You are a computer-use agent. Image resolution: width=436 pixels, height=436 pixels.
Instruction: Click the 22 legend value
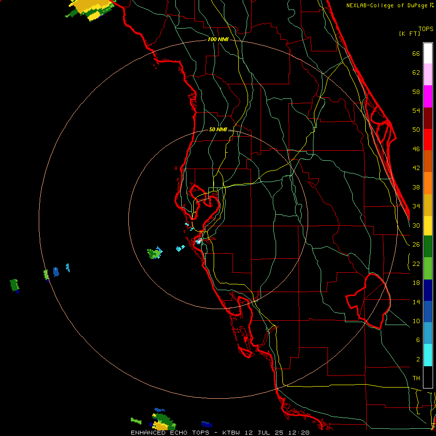(x=416, y=264)
